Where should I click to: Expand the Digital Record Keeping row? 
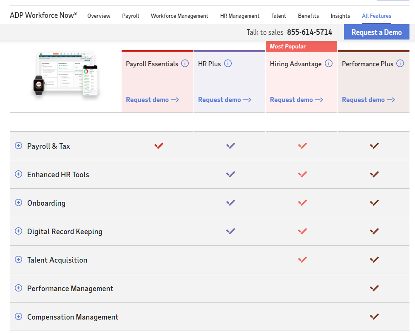tap(19, 231)
